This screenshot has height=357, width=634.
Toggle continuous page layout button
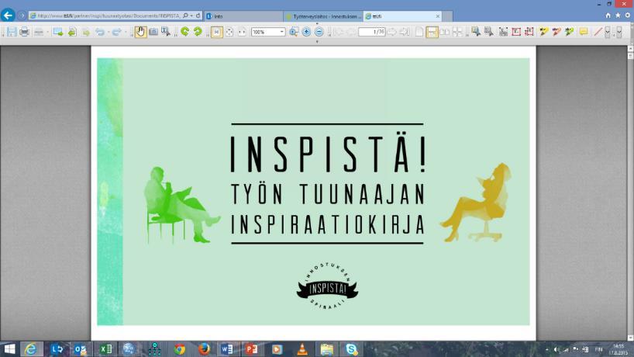[x=432, y=32]
